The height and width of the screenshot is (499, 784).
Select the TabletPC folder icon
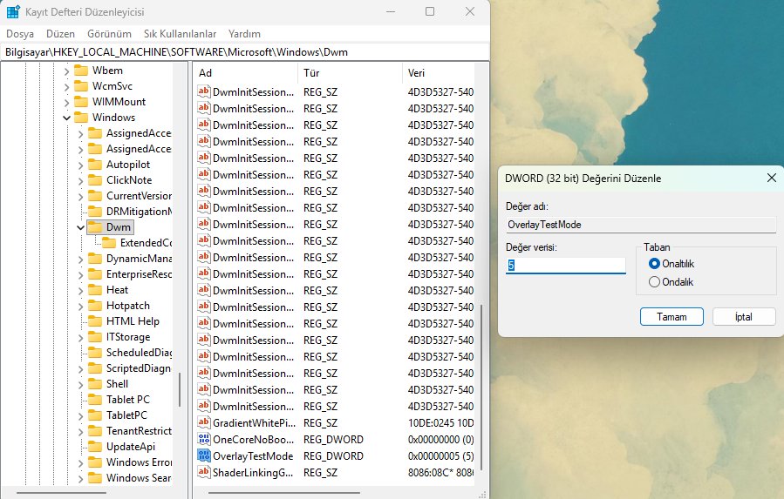pos(95,415)
